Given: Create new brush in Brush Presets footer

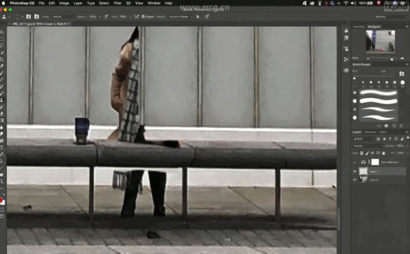Looking at the screenshot, I should 394,126.
